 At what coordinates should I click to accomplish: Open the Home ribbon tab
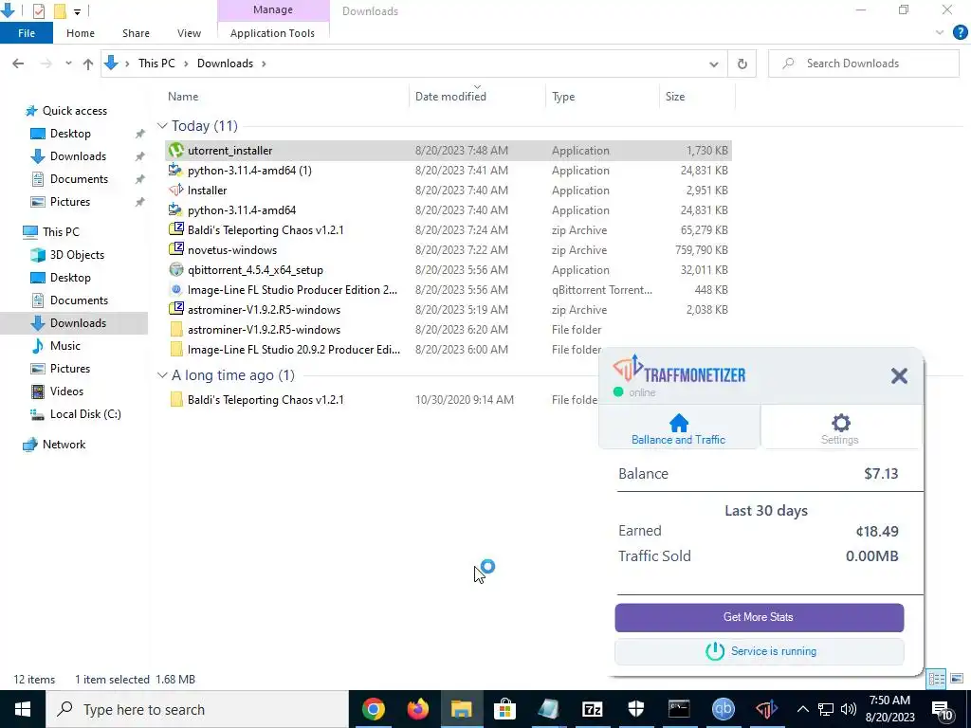(81, 33)
